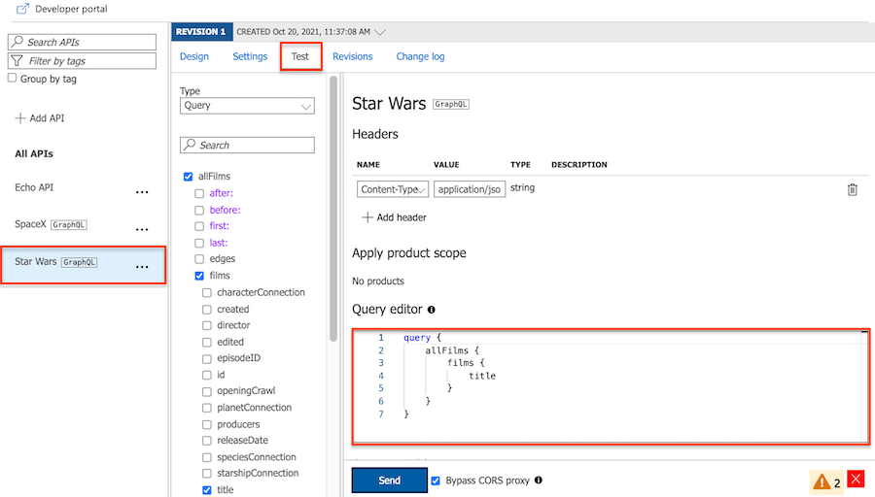Check the edges field checkbox
The width and height of the screenshot is (875, 497).
coord(199,259)
